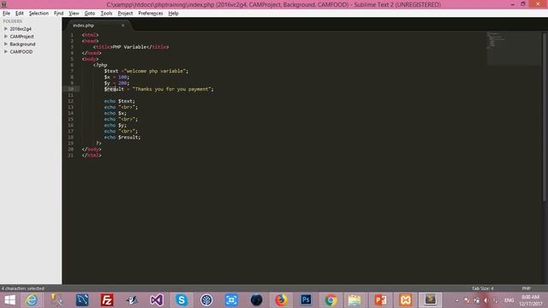Click the Sublime Text title bar icon

click(x=3, y=4)
